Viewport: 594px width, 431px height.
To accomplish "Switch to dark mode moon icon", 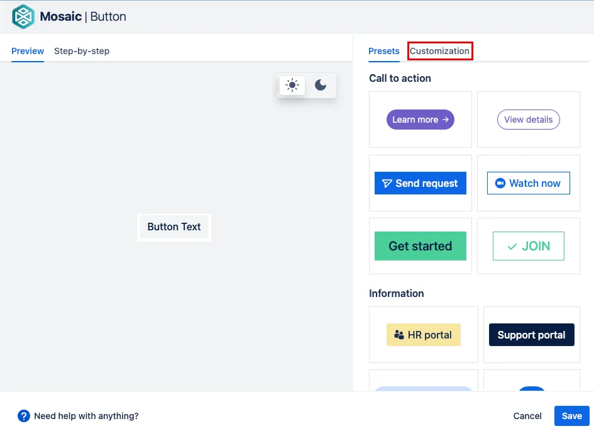I will [x=321, y=85].
